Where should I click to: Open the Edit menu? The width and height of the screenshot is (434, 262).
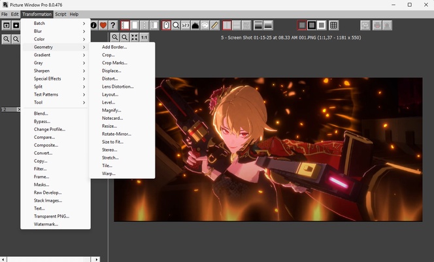pyautogui.click(x=14, y=14)
